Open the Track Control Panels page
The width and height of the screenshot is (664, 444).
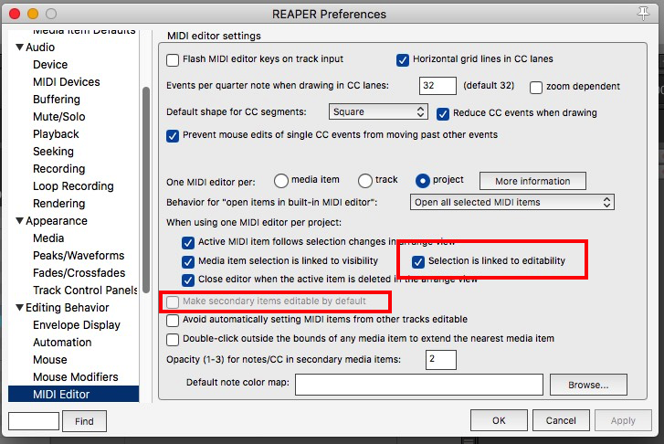pos(85,291)
